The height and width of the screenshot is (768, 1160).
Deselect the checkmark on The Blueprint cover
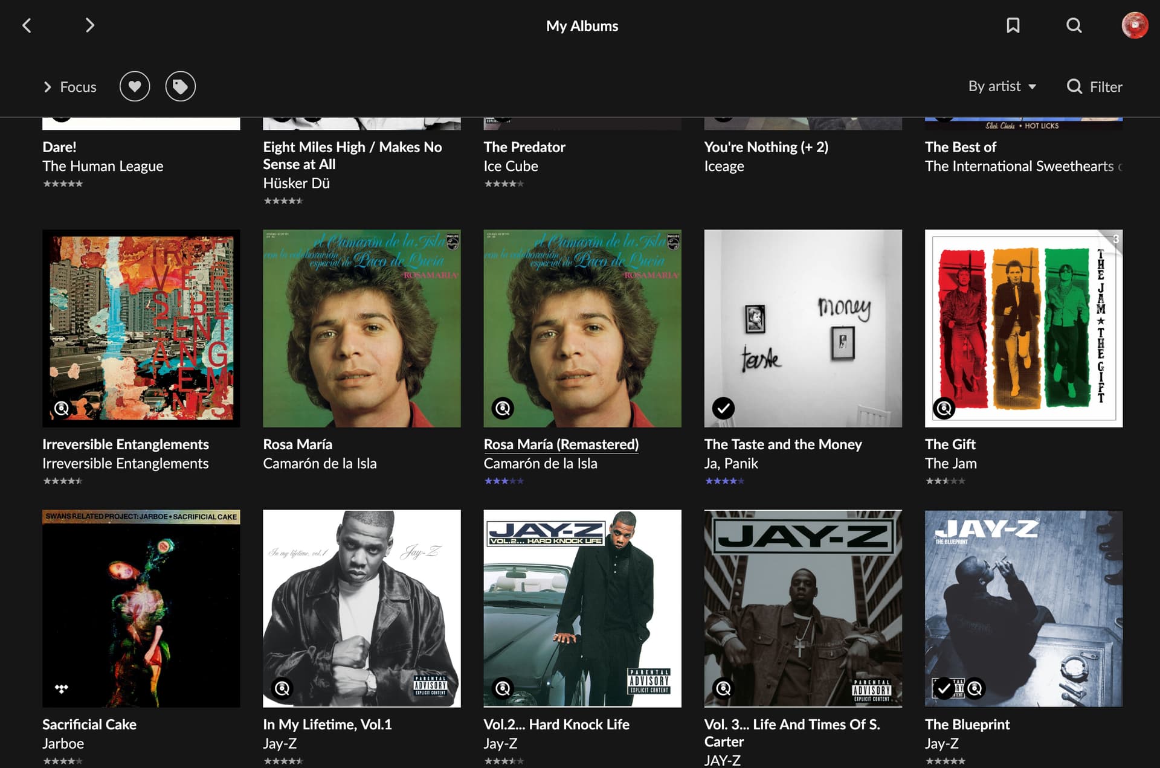pos(942,688)
